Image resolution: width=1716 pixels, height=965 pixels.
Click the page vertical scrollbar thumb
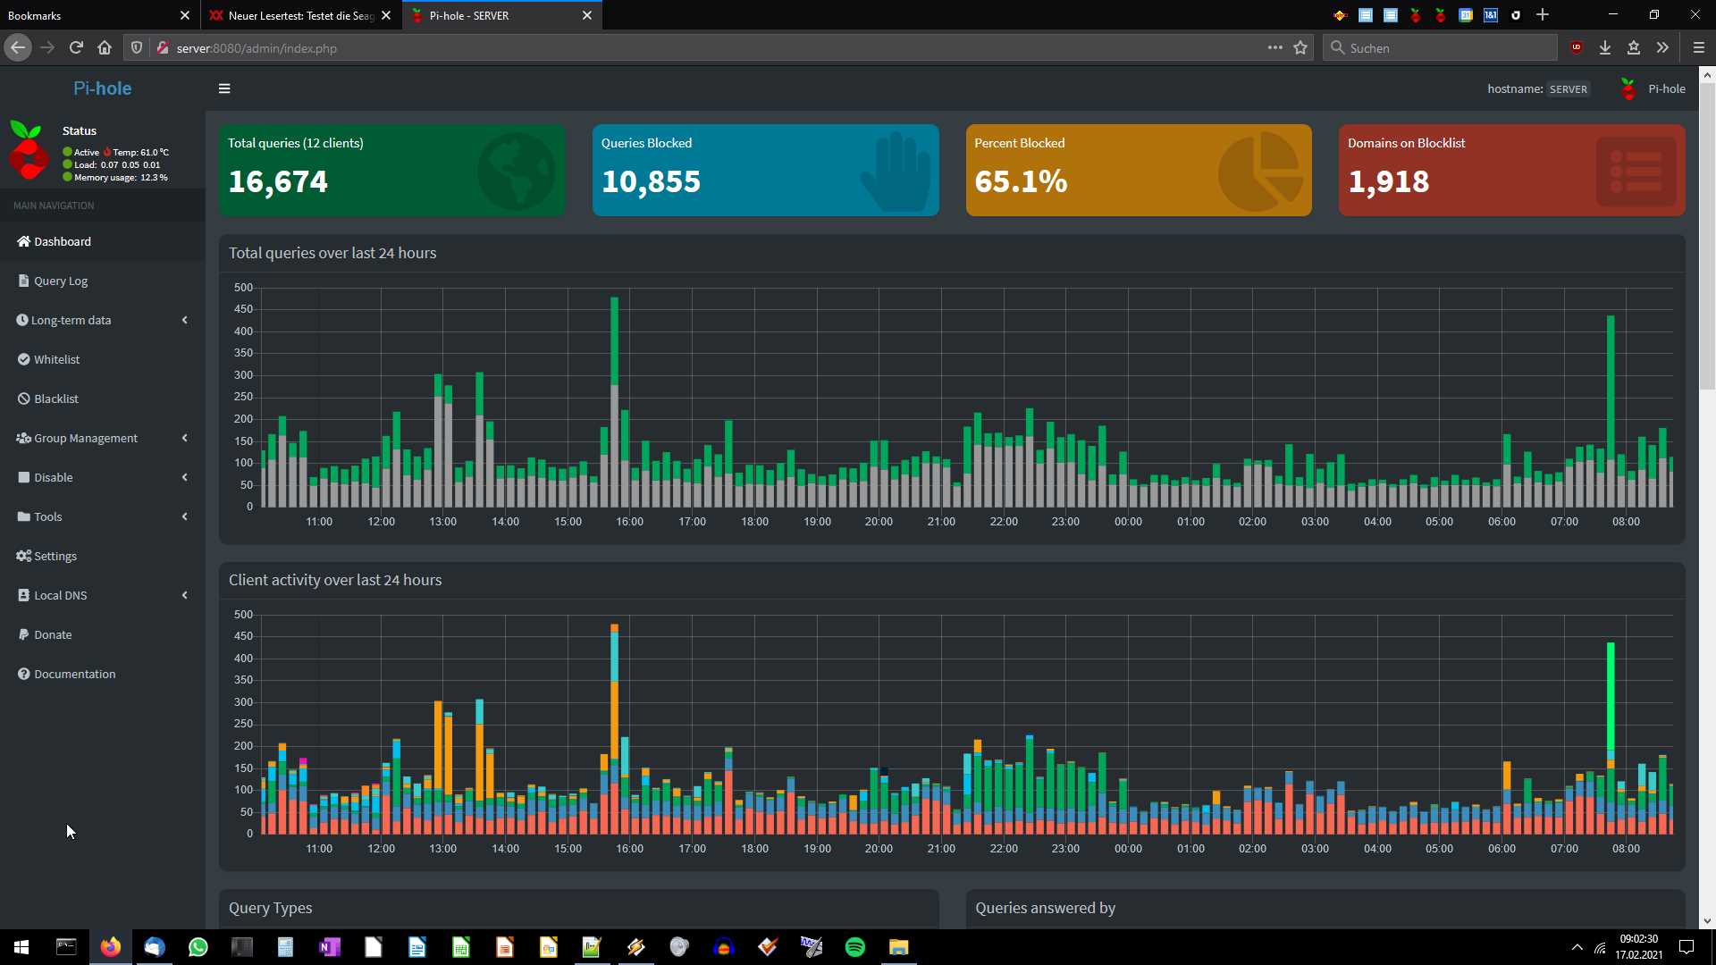(x=1707, y=237)
